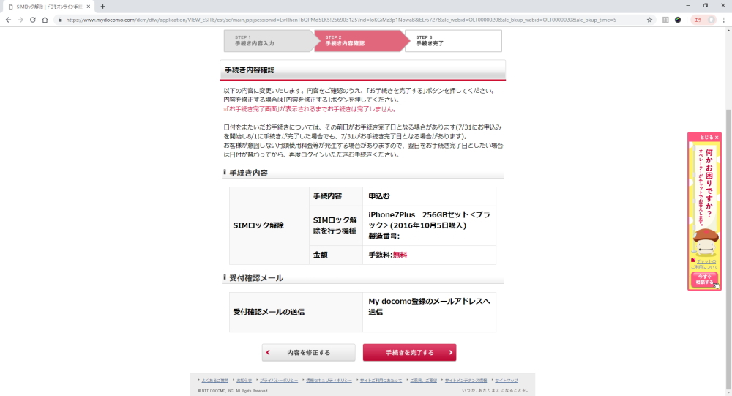732x396 pixels.
Task: Click the 金額 row label
Action: tap(321, 255)
